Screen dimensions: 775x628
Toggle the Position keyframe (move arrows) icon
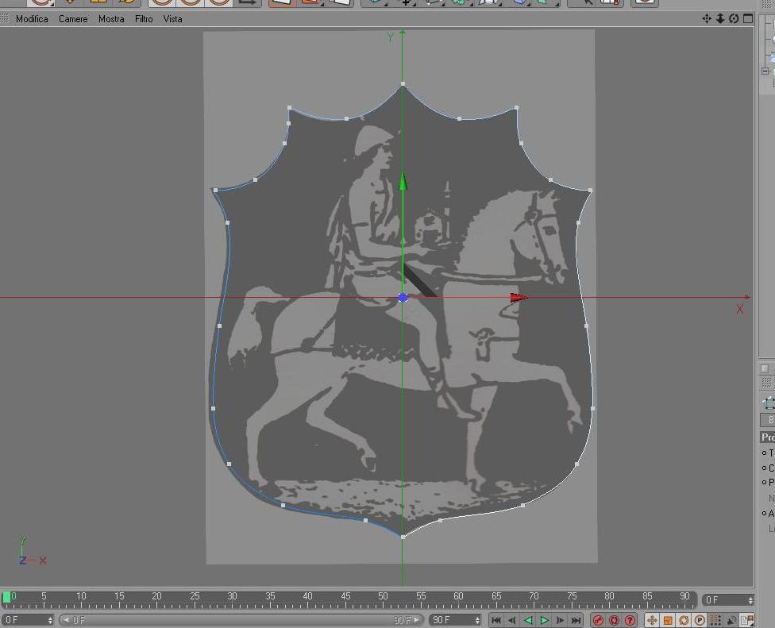(652, 620)
